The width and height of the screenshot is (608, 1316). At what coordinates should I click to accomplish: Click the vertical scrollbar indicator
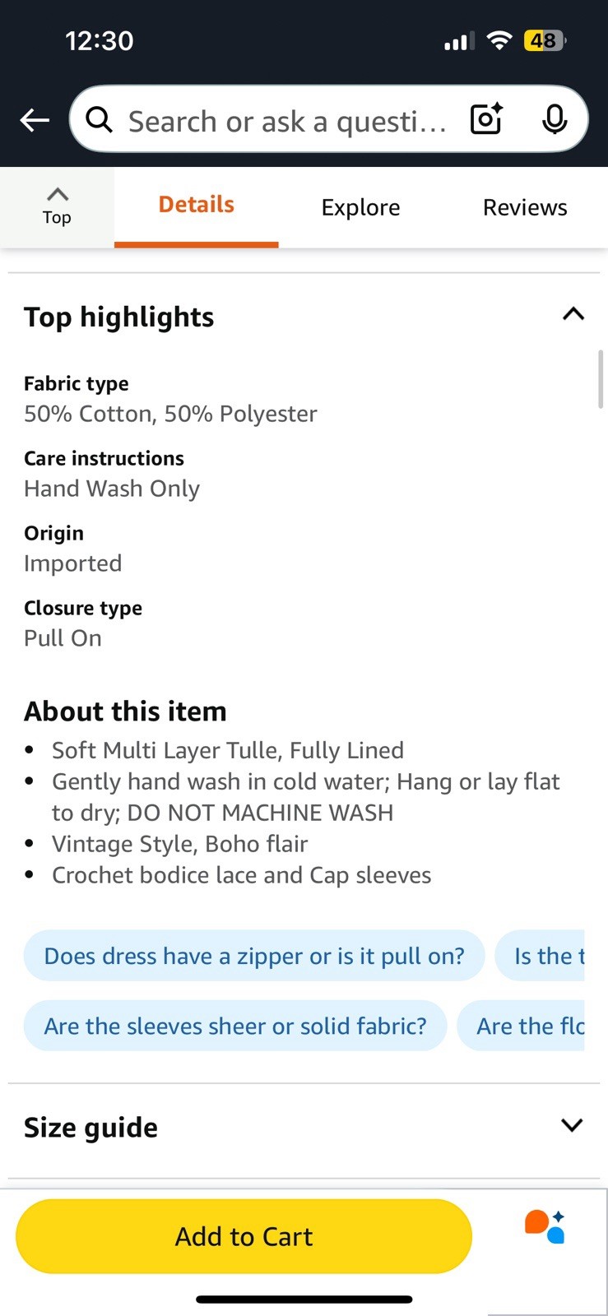(x=601, y=379)
